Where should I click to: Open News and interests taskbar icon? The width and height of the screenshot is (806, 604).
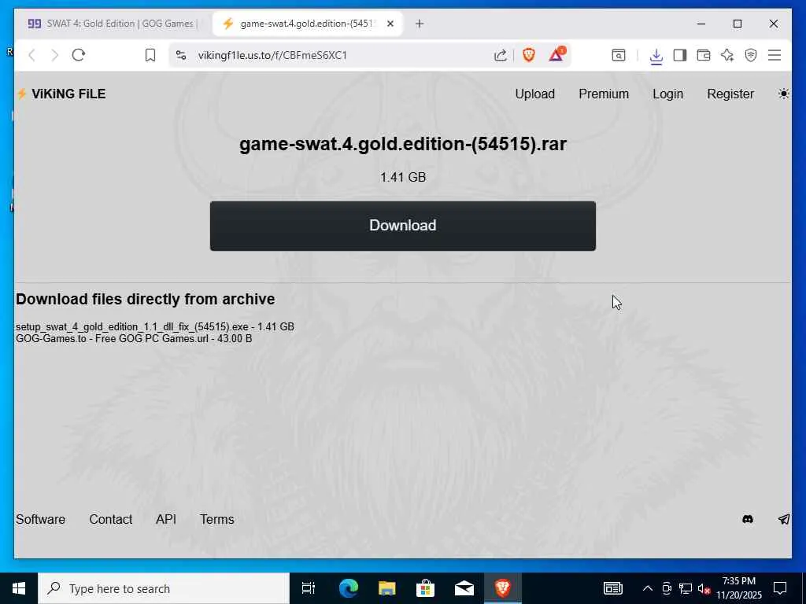pyautogui.click(x=612, y=588)
